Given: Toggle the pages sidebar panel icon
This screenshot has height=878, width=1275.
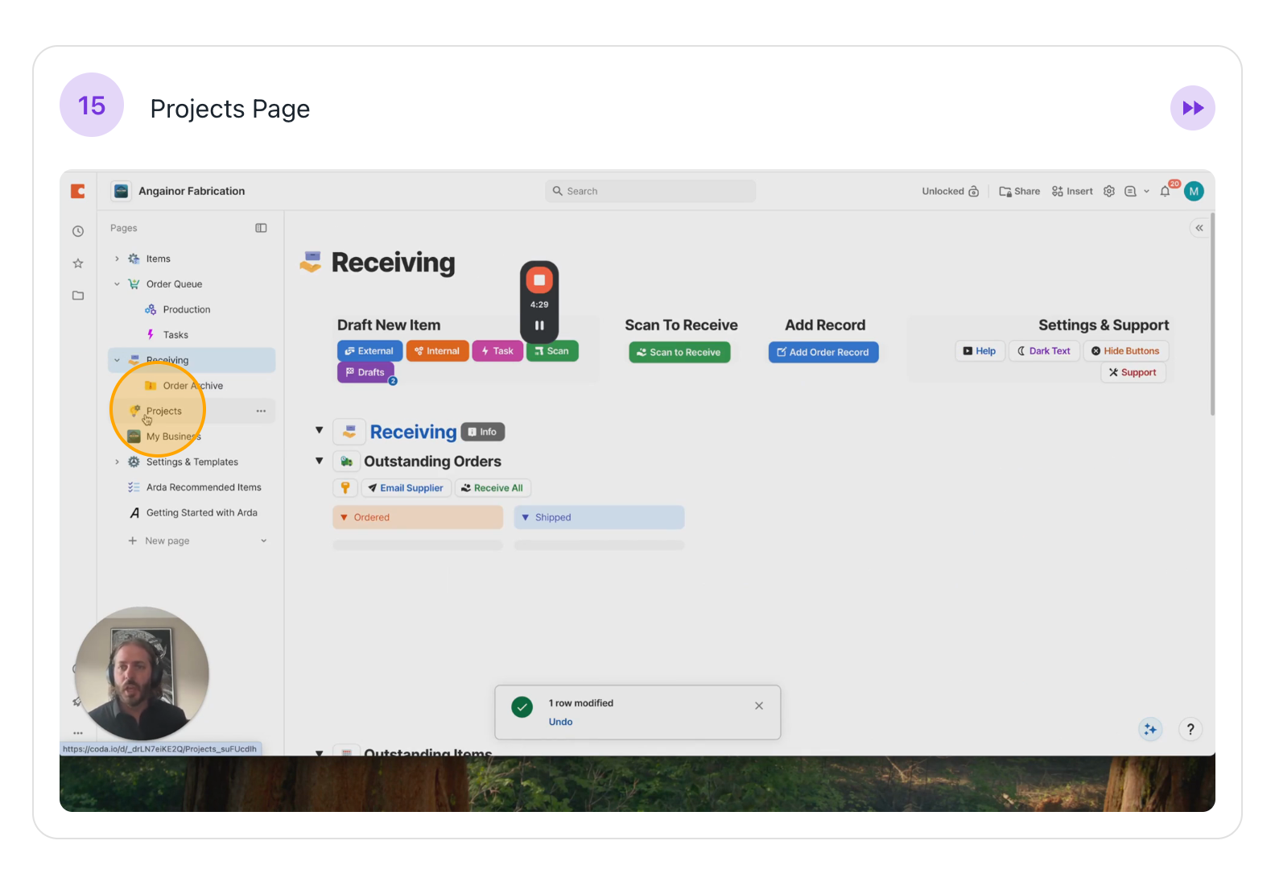Looking at the screenshot, I should (261, 228).
